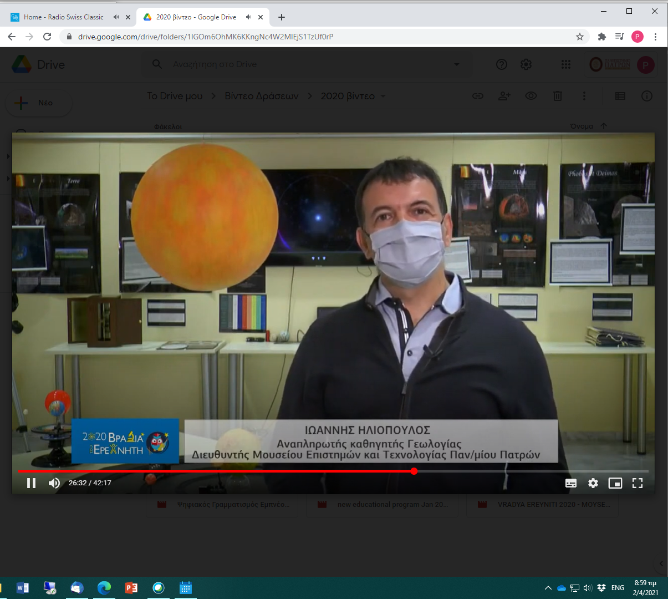Image resolution: width=668 pixels, height=599 pixels.
Task: Open the new educational program Jan video
Action: (383, 505)
